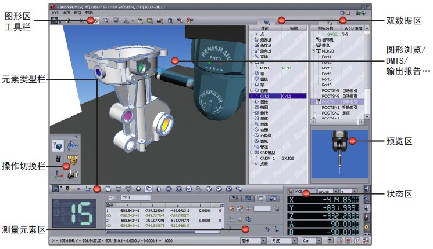This screenshot has height=249, width=433.
Task: Click the Port1 item in probe list
Action: pyautogui.click(x=326, y=57)
